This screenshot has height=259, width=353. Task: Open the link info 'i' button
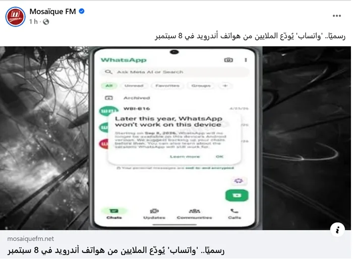click(337, 230)
